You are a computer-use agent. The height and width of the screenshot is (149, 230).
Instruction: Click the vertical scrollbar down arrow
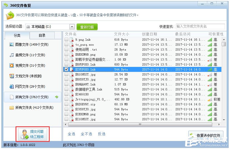click(x=224, y=120)
